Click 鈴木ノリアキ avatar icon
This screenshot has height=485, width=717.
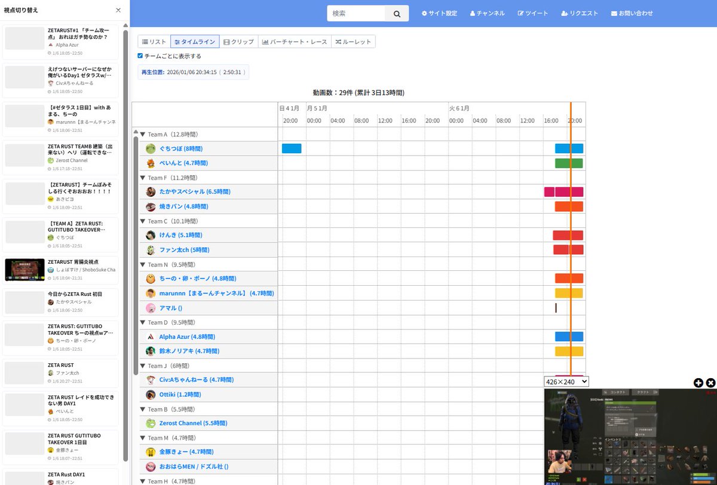[x=151, y=351]
